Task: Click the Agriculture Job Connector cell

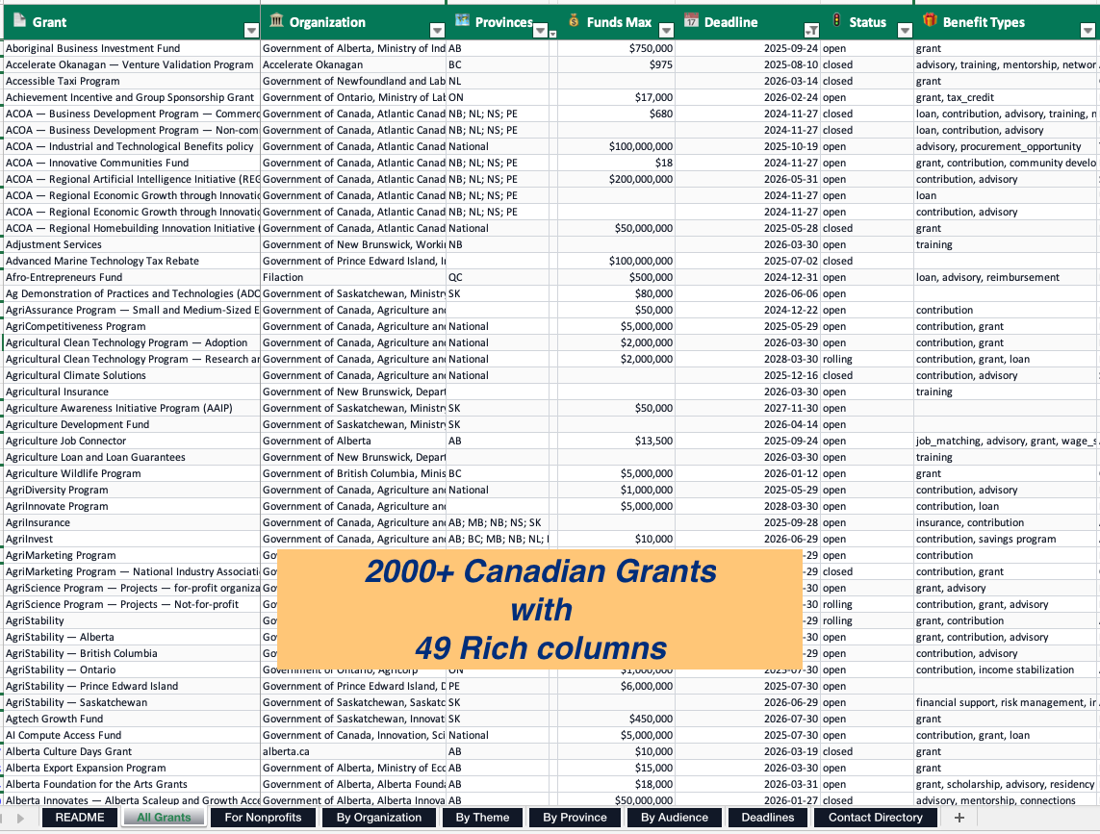Action: click(x=132, y=442)
